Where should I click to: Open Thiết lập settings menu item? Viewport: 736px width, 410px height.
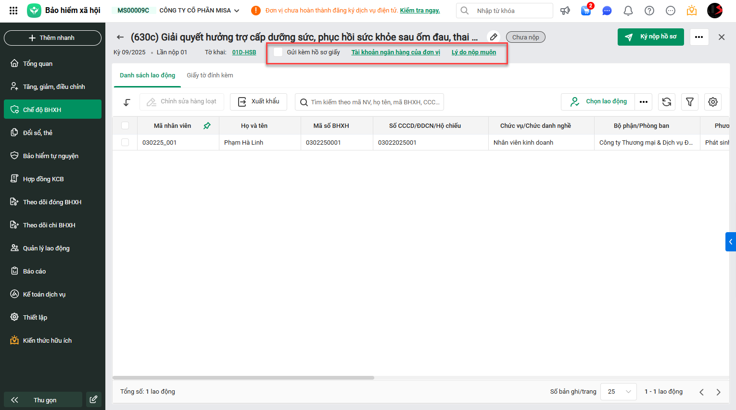pyautogui.click(x=52, y=317)
